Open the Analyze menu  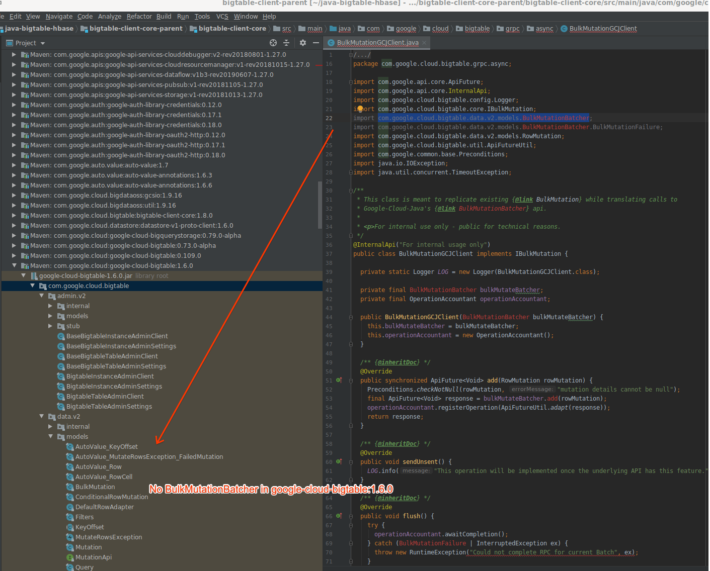110,16
